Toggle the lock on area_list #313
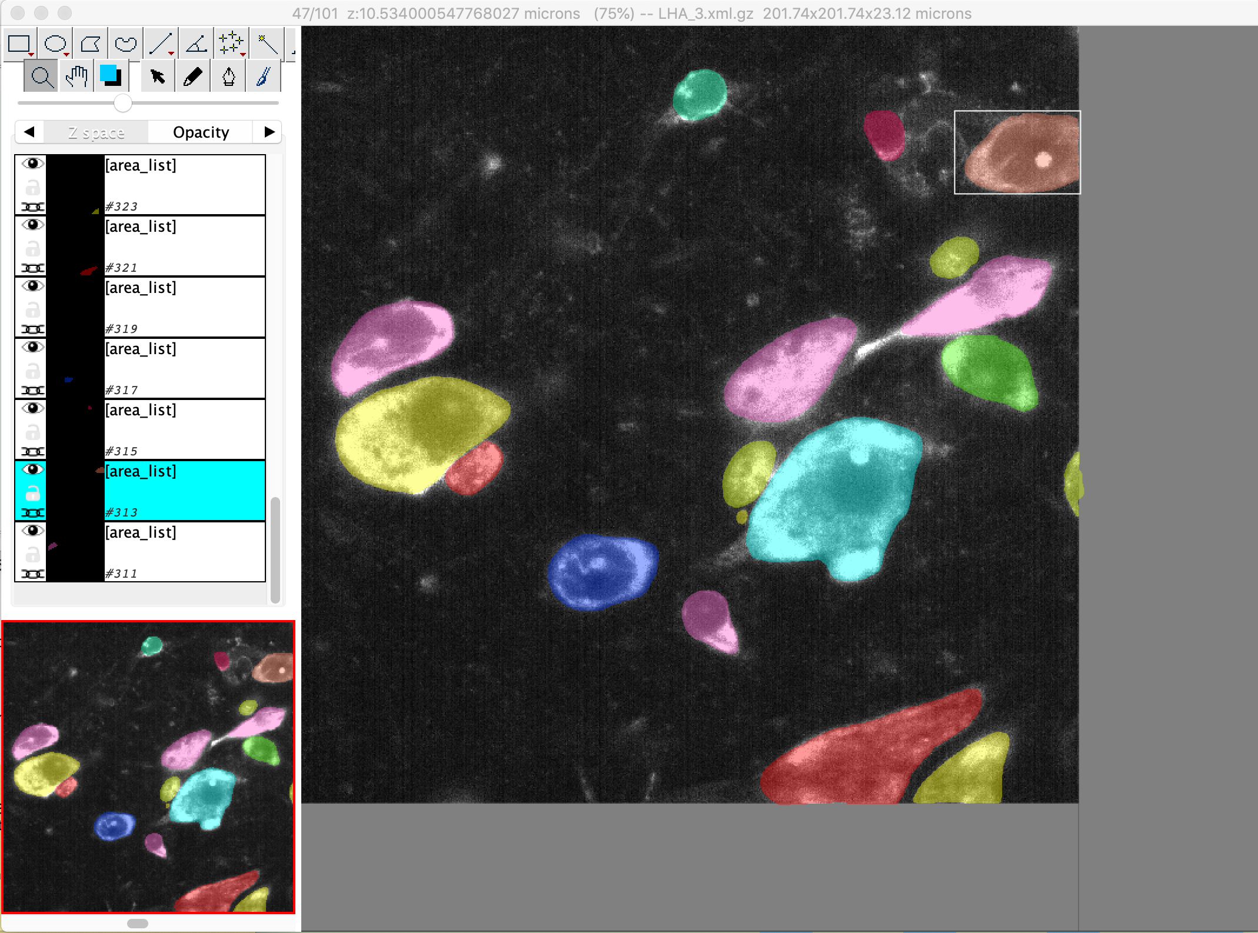Screen dimensions: 1258x933 pos(33,493)
